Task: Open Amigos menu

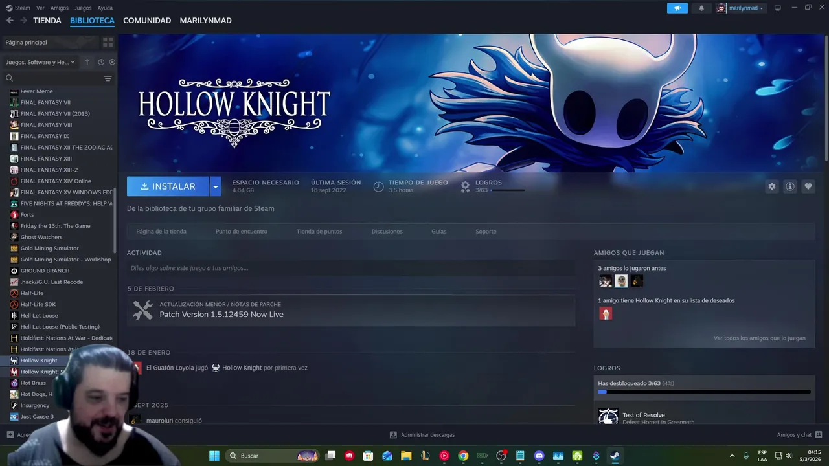Action: coord(60,8)
